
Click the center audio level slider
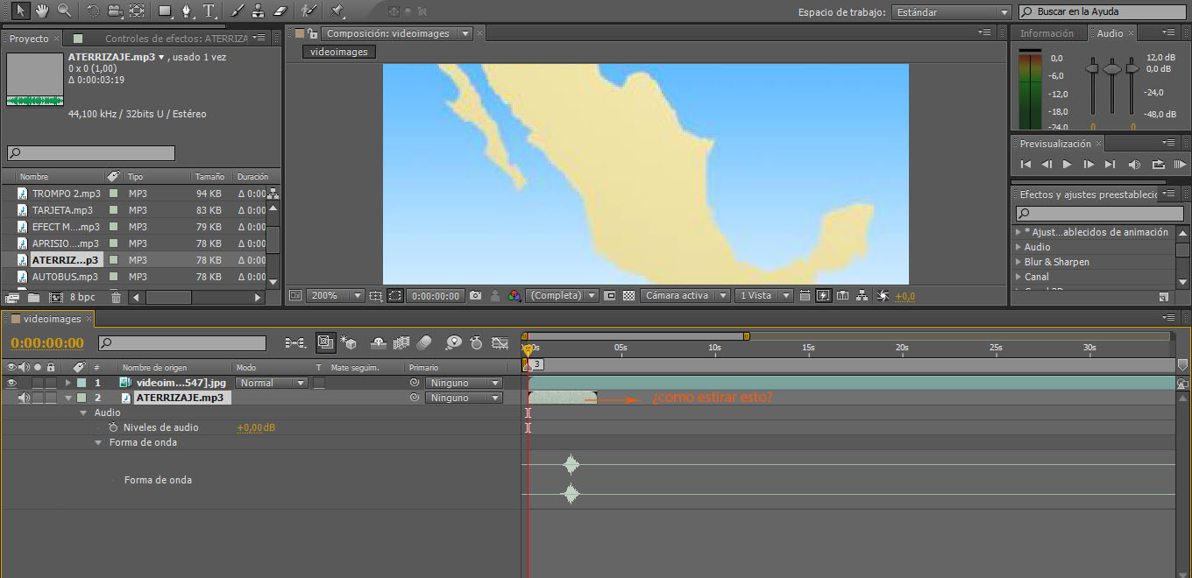coord(1111,68)
